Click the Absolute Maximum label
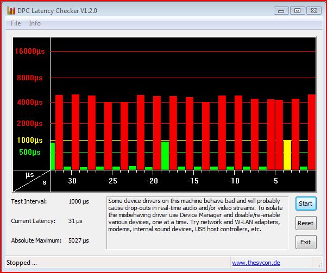 (36, 240)
